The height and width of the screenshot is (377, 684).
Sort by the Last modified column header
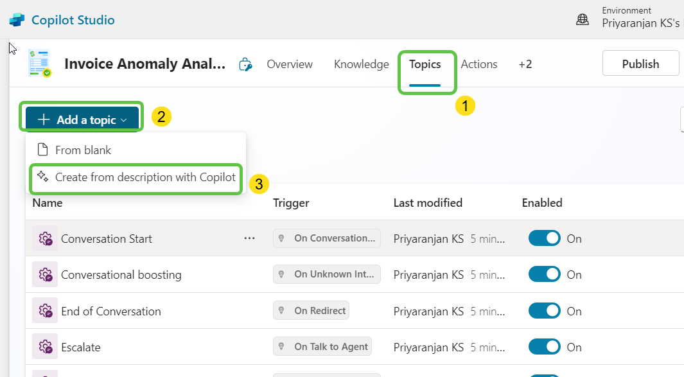coord(428,203)
